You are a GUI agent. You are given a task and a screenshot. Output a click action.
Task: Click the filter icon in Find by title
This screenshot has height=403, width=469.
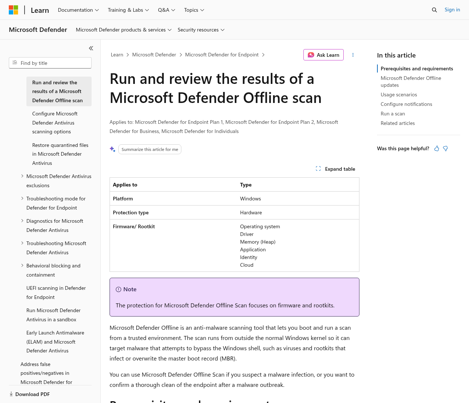click(15, 63)
